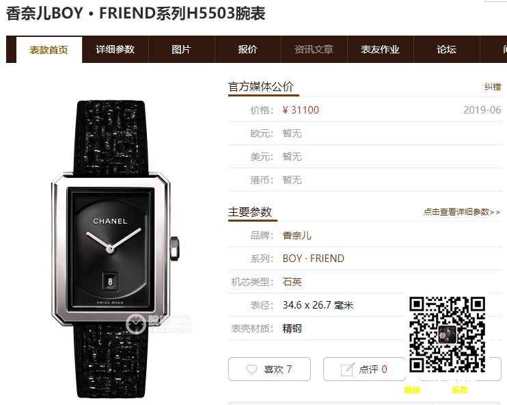Select the 报价 tab
Image resolution: width=507 pixels, height=405 pixels.
coord(247,49)
